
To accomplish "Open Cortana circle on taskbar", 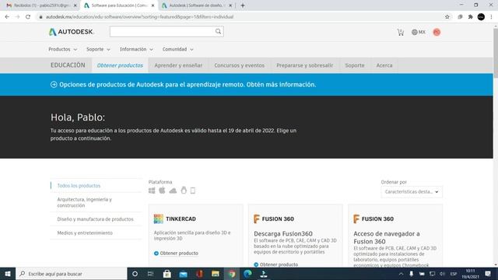I will tap(135, 274).
